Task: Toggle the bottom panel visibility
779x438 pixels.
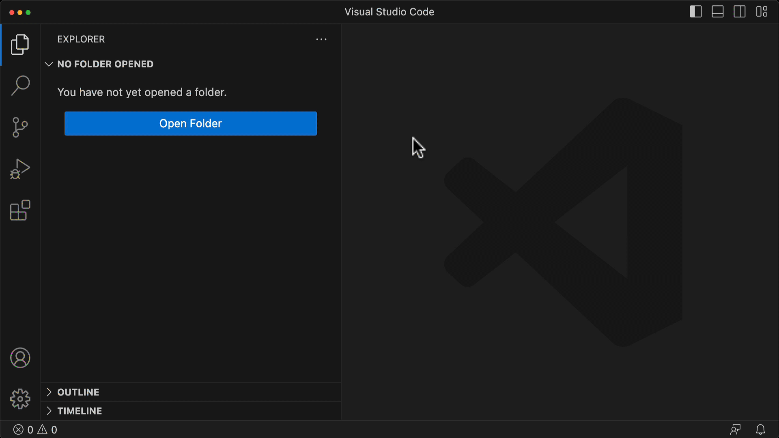Action: tap(717, 12)
